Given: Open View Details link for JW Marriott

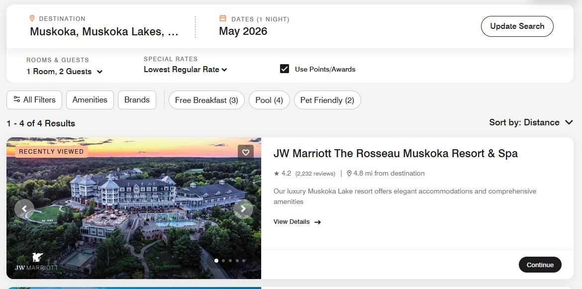Looking at the screenshot, I should [297, 222].
